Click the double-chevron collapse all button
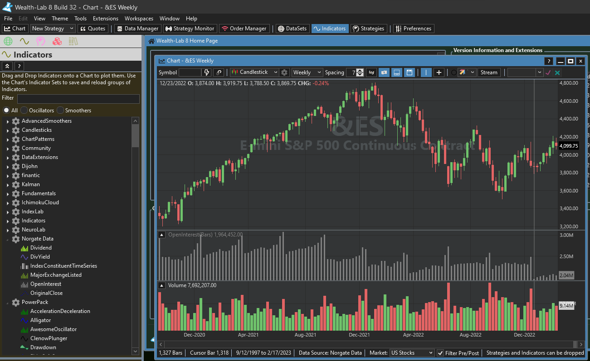Viewport: 590px width, 361px height. (7, 66)
